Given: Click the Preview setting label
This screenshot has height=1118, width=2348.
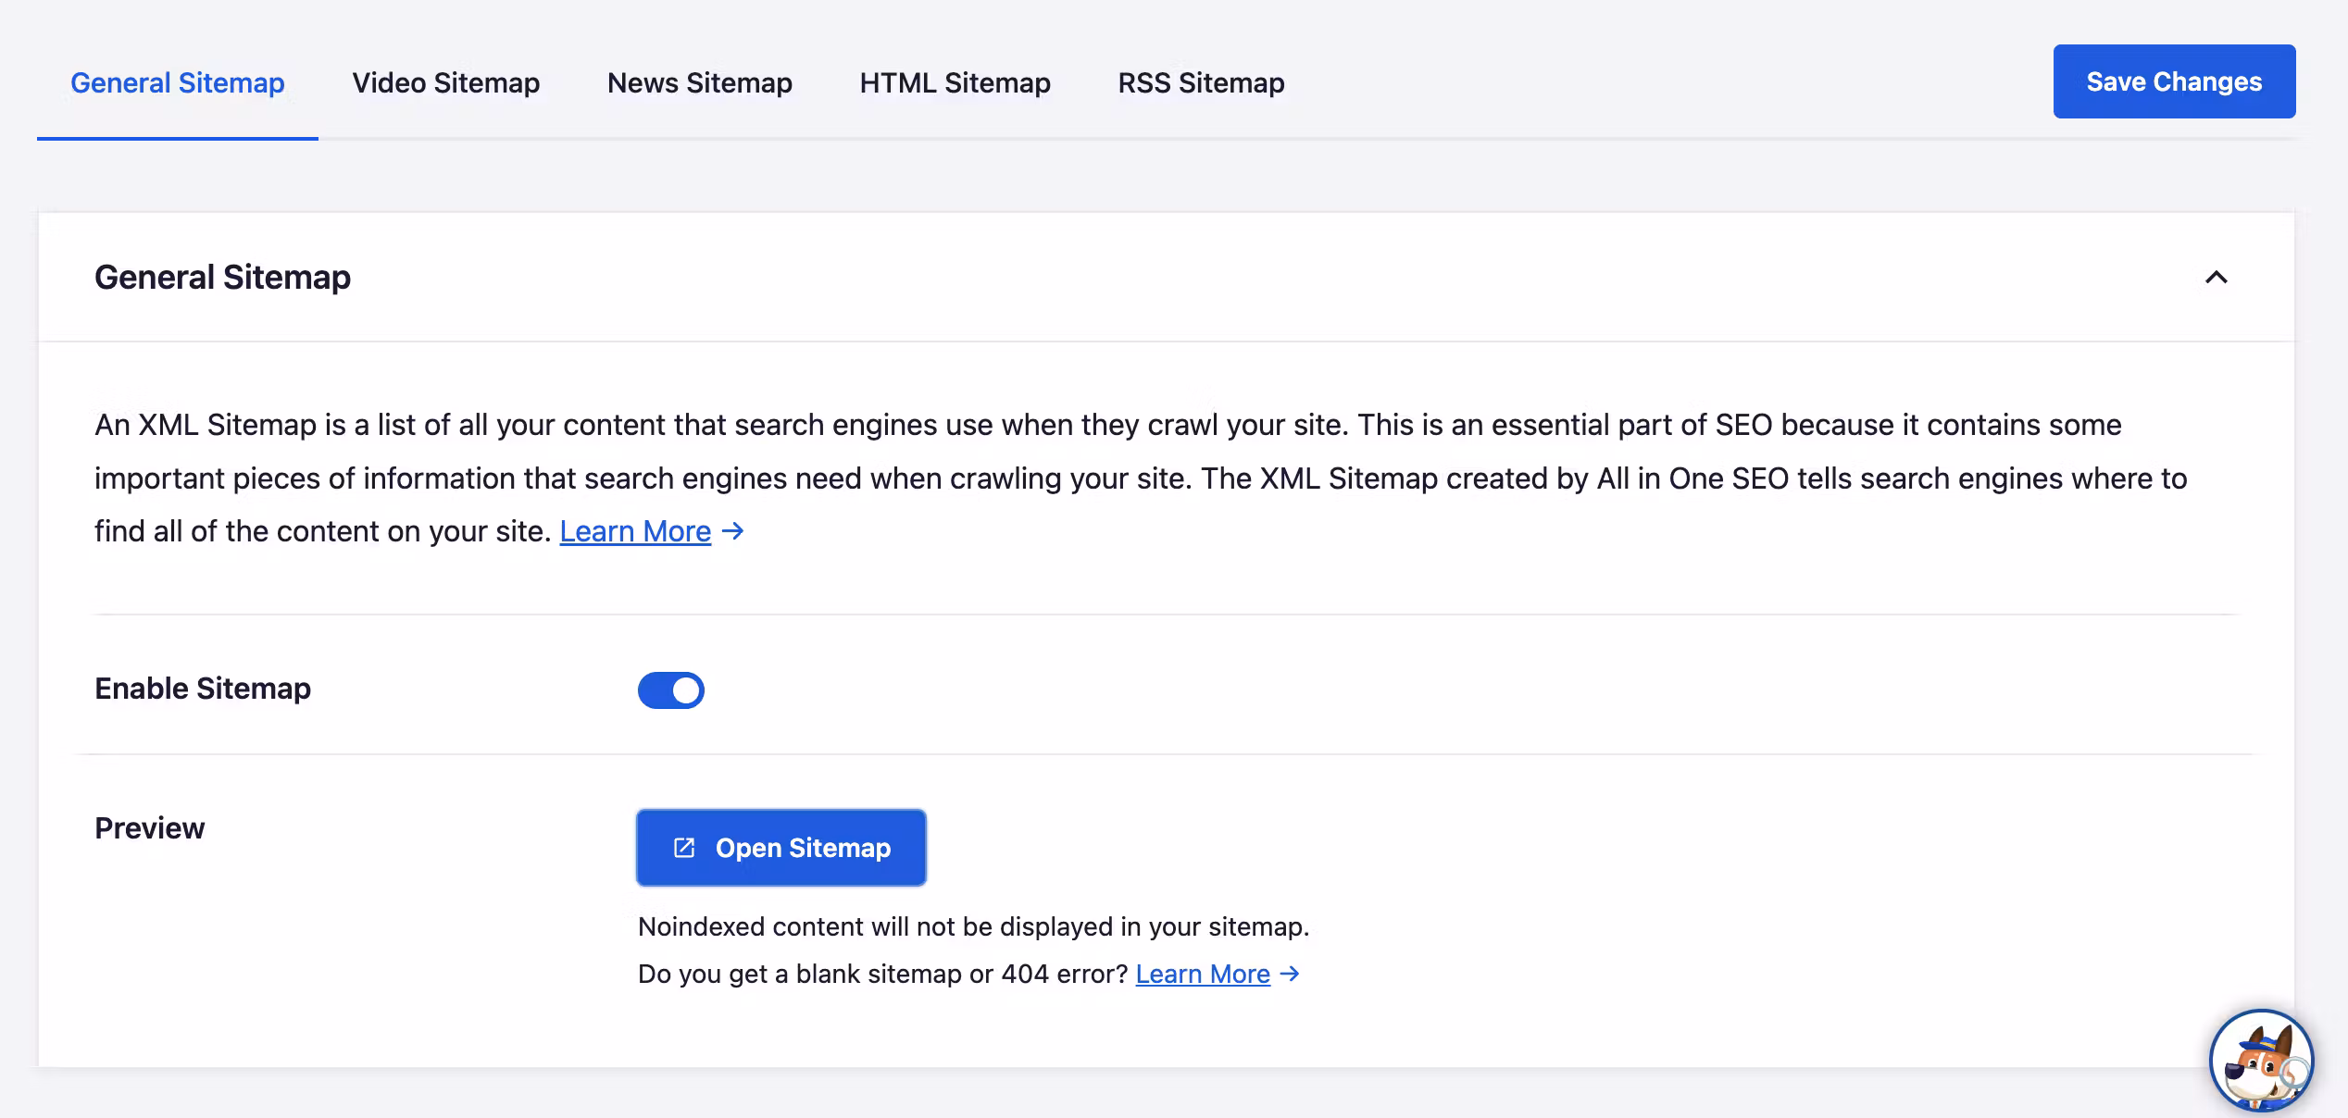Looking at the screenshot, I should pyautogui.click(x=150, y=828).
